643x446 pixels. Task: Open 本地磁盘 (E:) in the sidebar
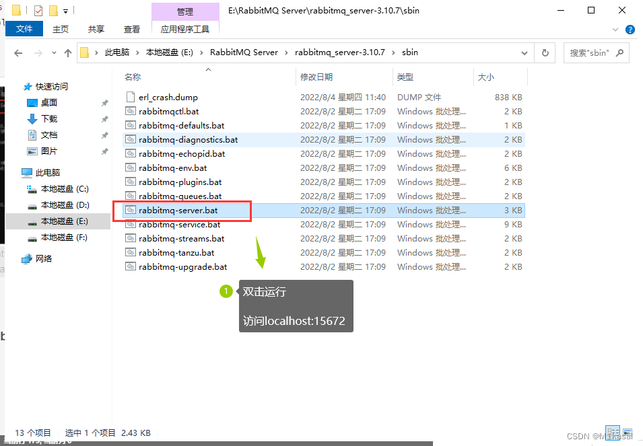point(65,221)
